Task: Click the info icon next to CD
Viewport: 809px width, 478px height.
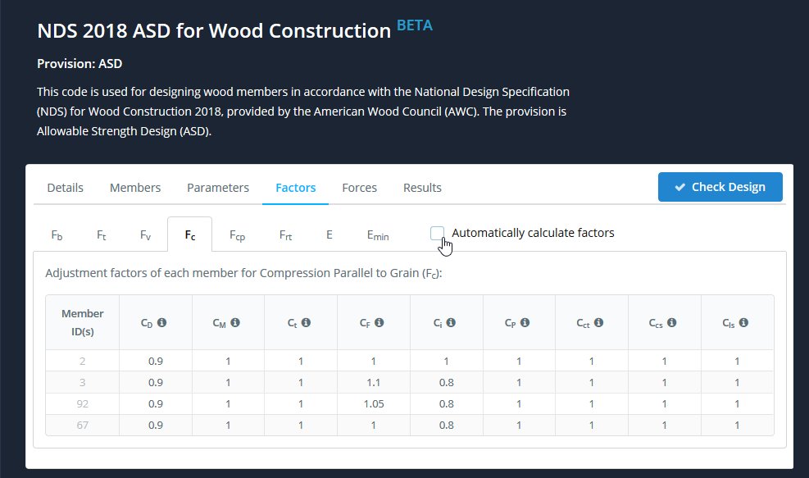Action: (162, 323)
